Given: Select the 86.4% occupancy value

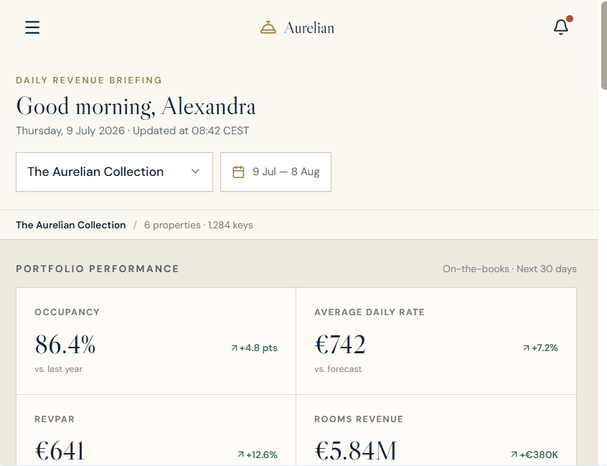Looking at the screenshot, I should point(65,344).
